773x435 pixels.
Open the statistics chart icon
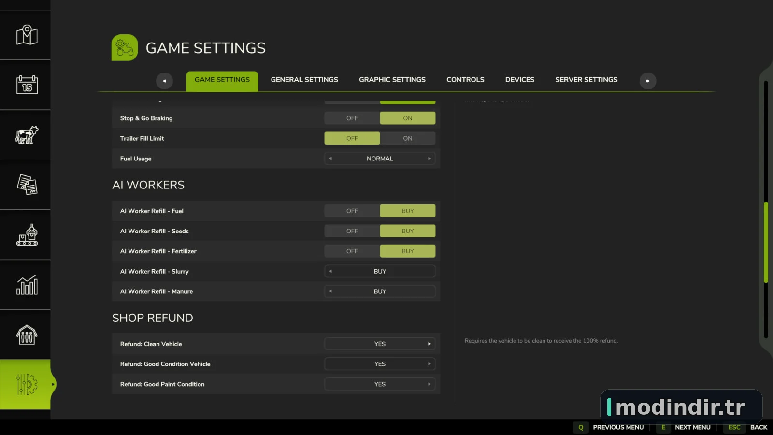click(27, 285)
